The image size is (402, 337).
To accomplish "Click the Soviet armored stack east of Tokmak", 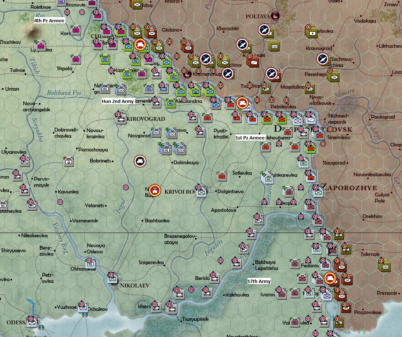I will coord(384,266).
